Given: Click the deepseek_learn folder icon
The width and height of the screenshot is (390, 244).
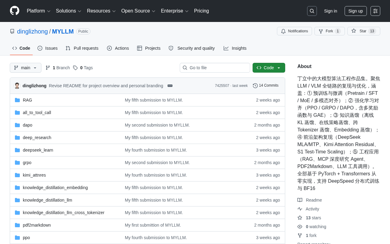Looking at the screenshot, I should (x=17, y=150).
